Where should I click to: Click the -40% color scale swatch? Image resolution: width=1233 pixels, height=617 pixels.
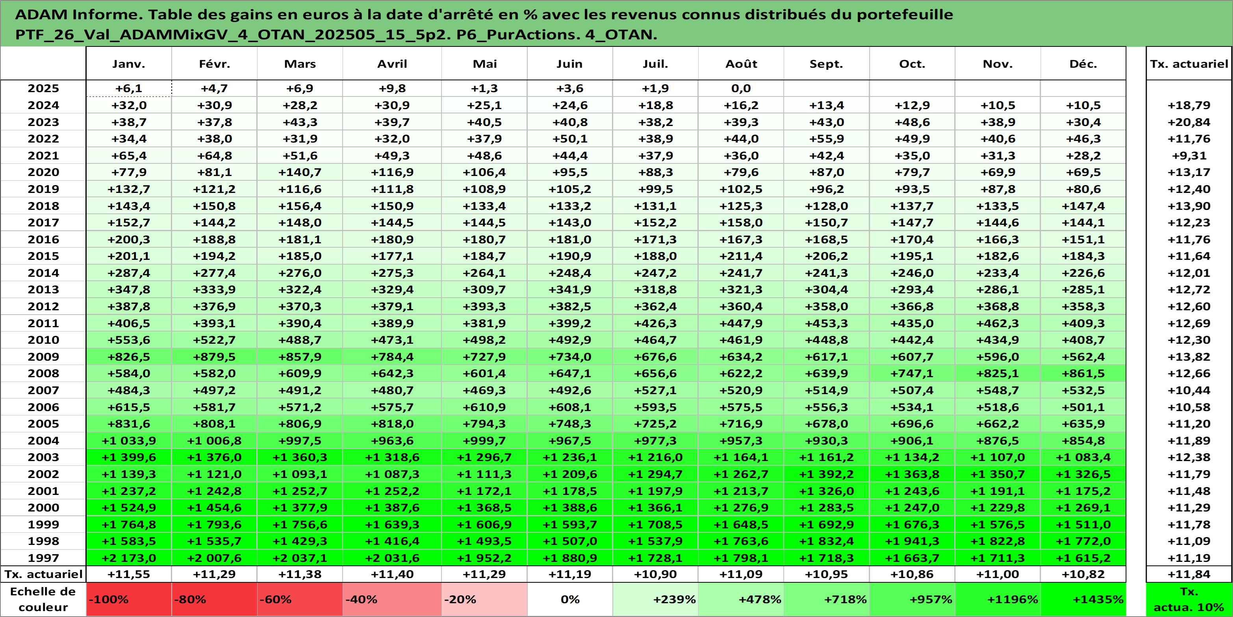[x=393, y=599]
